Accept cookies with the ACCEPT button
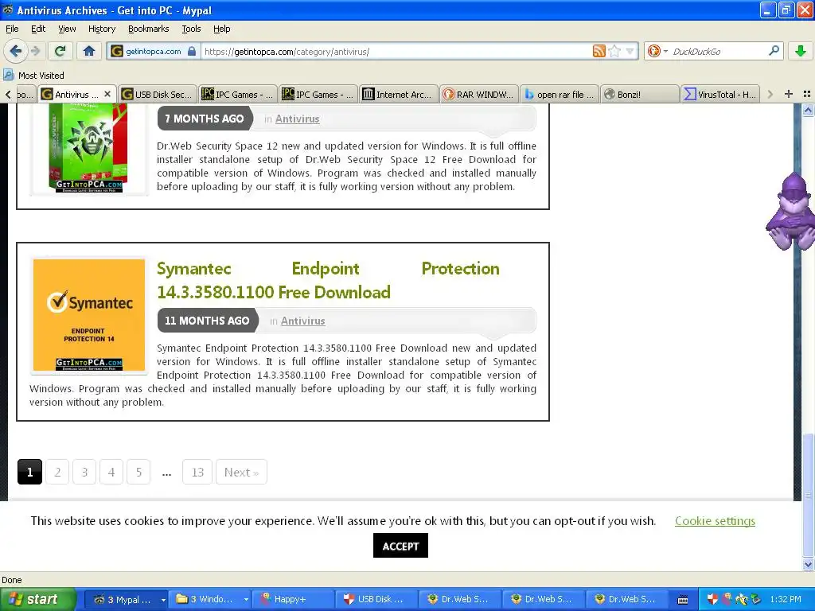The height and width of the screenshot is (611, 815). tap(400, 546)
